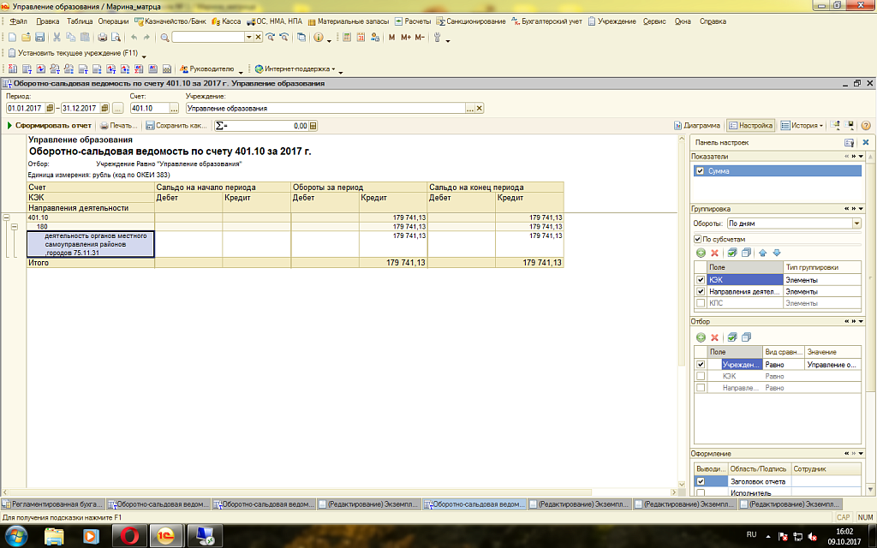Click the Счет input field with 401.10

pyautogui.click(x=147, y=109)
